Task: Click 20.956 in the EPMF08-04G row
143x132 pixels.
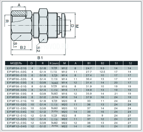Action: point(55,97)
